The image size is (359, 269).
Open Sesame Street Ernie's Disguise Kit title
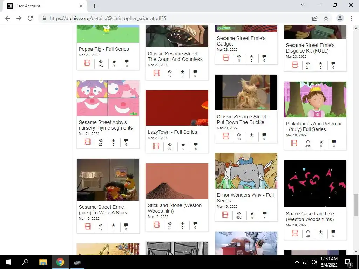[x=310, y=48]
